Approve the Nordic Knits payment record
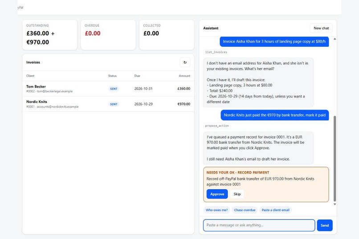The width and height of the screenshot is (359, 239). pyautogui.click(x=217, y=194)
